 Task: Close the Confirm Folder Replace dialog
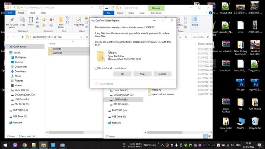(172, 20)
